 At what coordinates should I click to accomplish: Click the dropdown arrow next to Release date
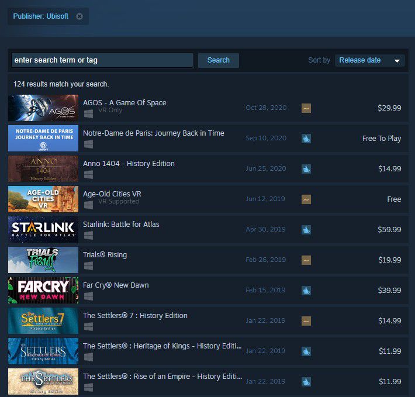point(397,61)
